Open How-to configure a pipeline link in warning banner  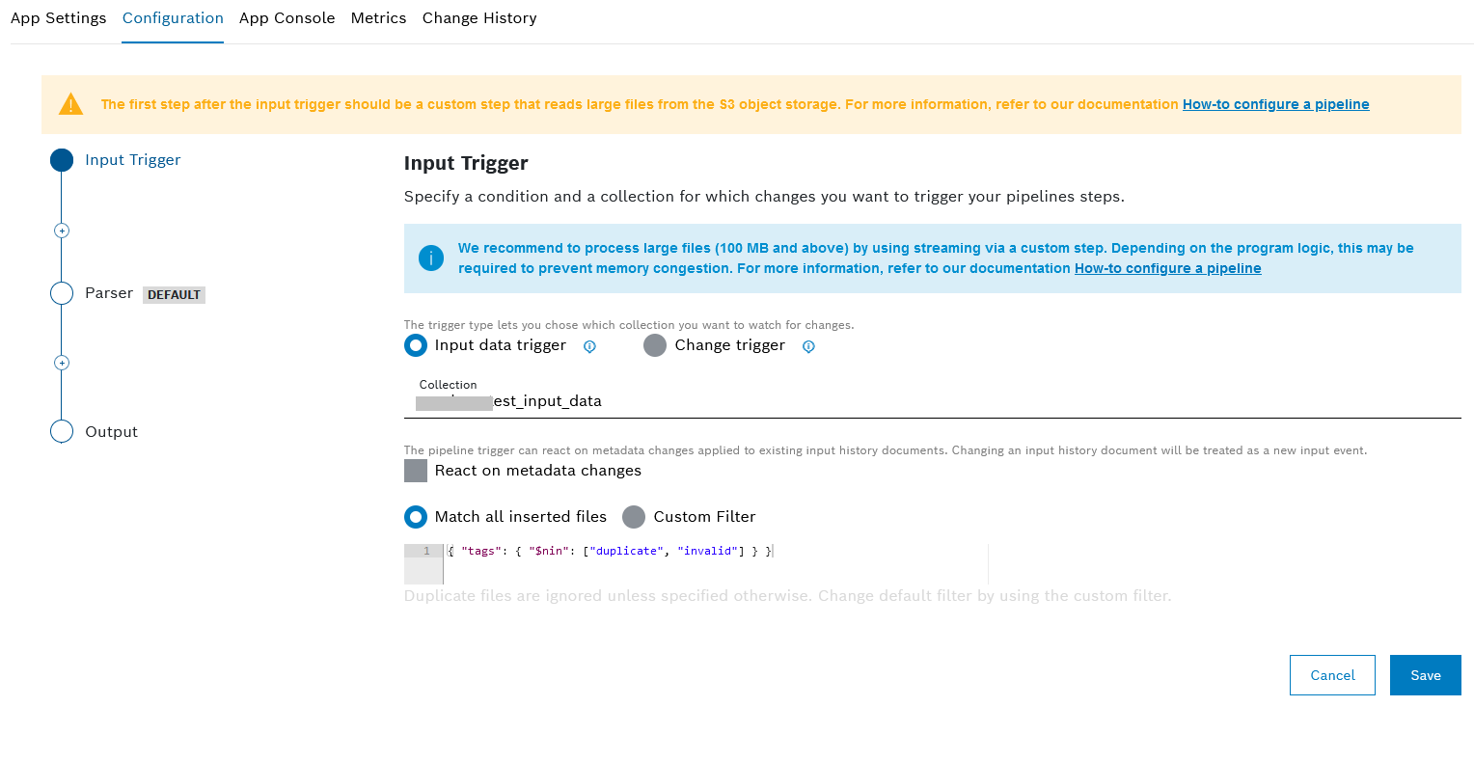(x=1275, y=104)
